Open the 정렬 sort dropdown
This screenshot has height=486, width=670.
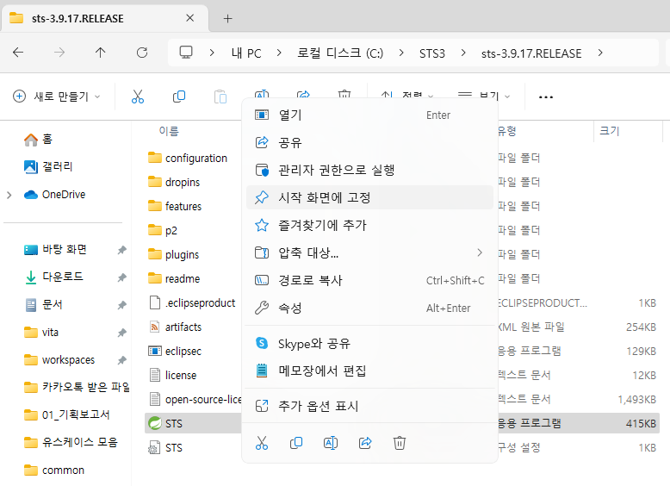(406, 97)
